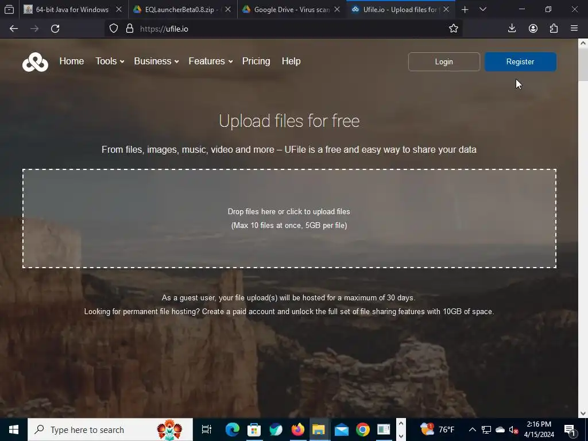The height and width of the screenshot is (441, 588).
Task: Switch to the 64-bit Java for Windows tab
Action: pyautogui.click(x=72, y=10)
